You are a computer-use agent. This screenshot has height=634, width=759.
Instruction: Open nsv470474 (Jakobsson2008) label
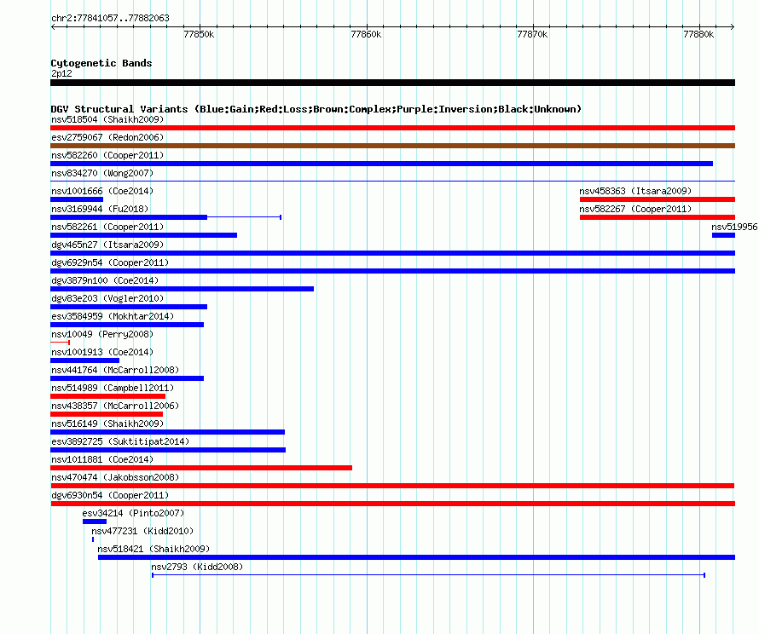click(x=115, y=477)
